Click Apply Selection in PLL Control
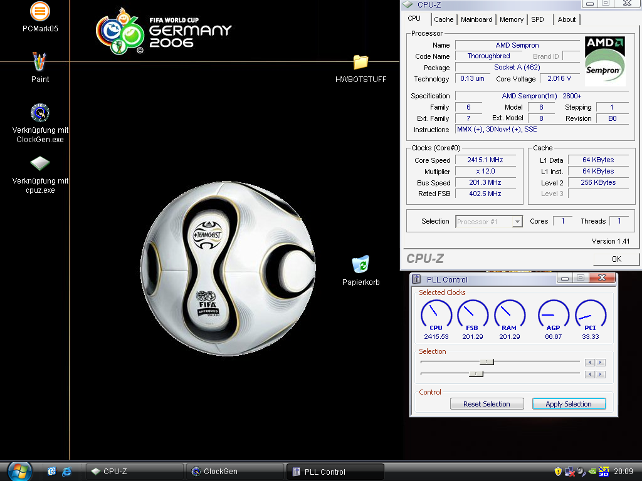Image resolution: width=642 pixels, height=481 pixels. tap(569, 404)
